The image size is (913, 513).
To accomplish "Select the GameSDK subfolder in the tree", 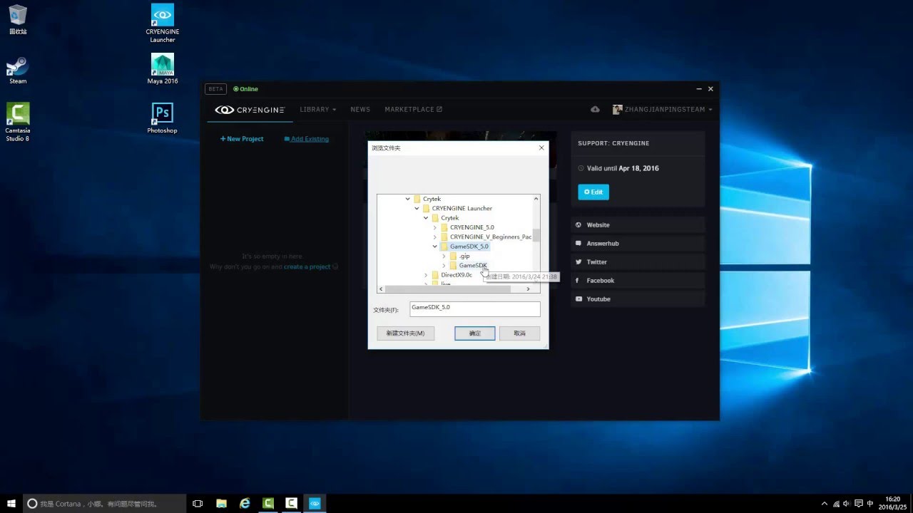I will (468, 266).
